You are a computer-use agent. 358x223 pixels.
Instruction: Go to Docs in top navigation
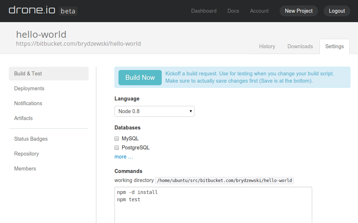pos(233,11)
